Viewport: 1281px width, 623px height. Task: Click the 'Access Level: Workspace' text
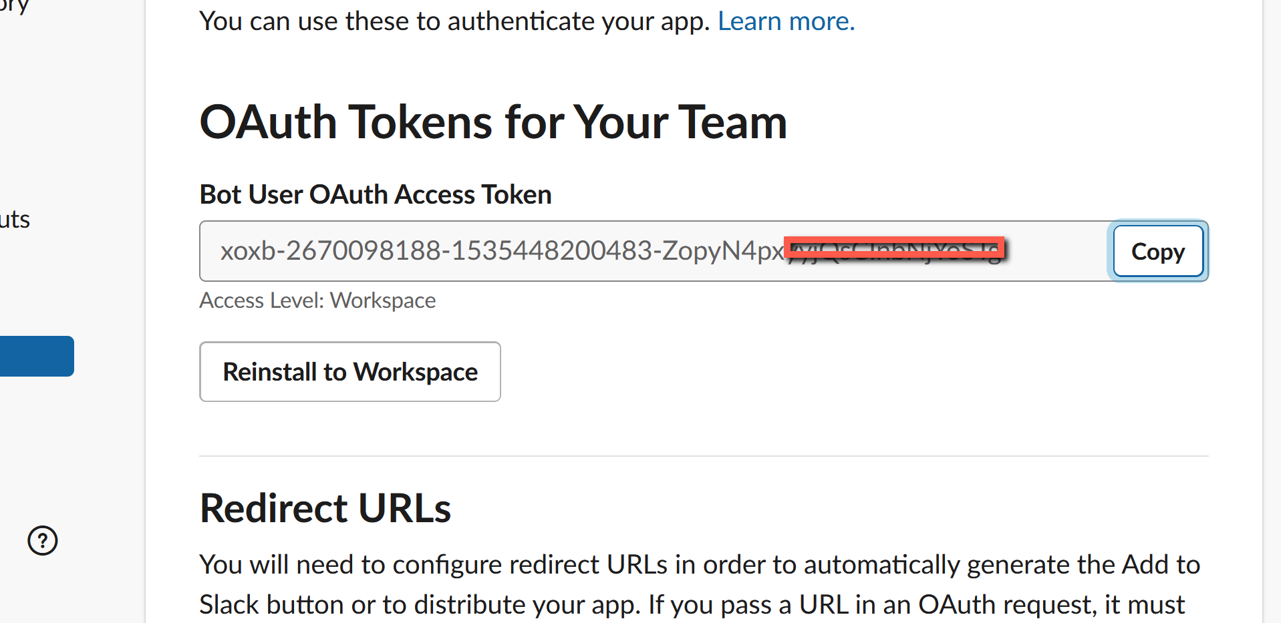coord(317,300)
